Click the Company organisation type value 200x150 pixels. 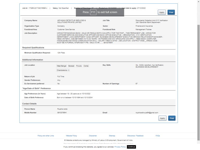61,26
